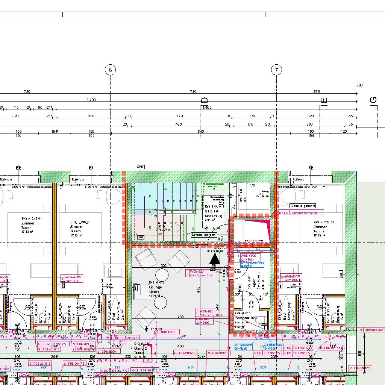The image size is (385, 385).
Task: Select Zimmer label E+3_H_246_01
Action: 77,227
